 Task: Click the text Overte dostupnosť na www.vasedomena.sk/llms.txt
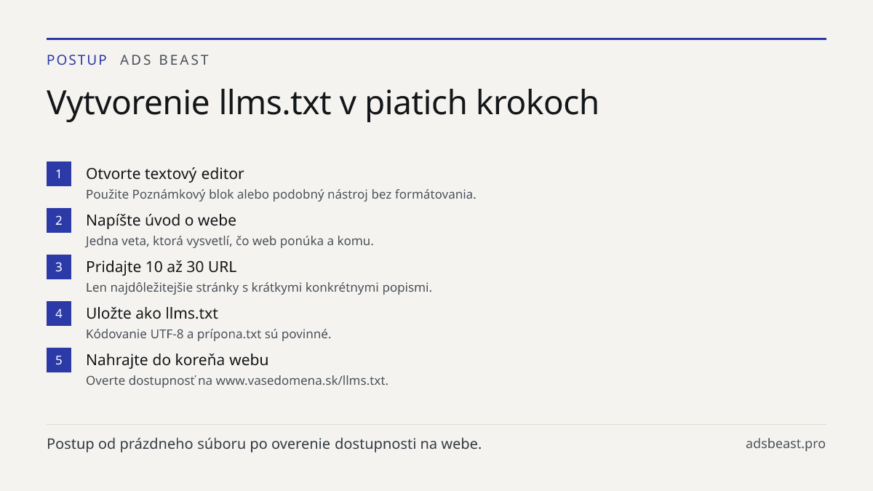(x=237, y=380)
